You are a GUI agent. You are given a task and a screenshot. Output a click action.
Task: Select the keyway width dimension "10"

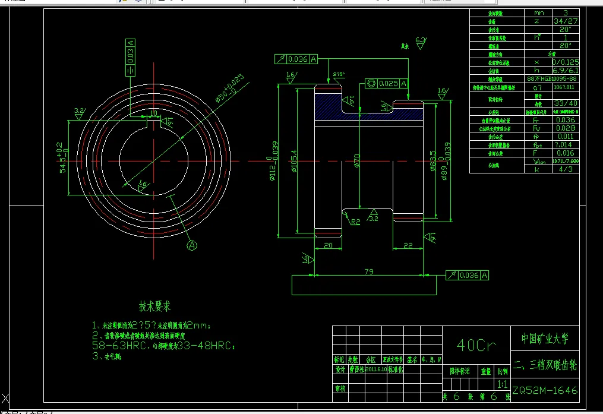pyautogui.click(x=154, y=113)
